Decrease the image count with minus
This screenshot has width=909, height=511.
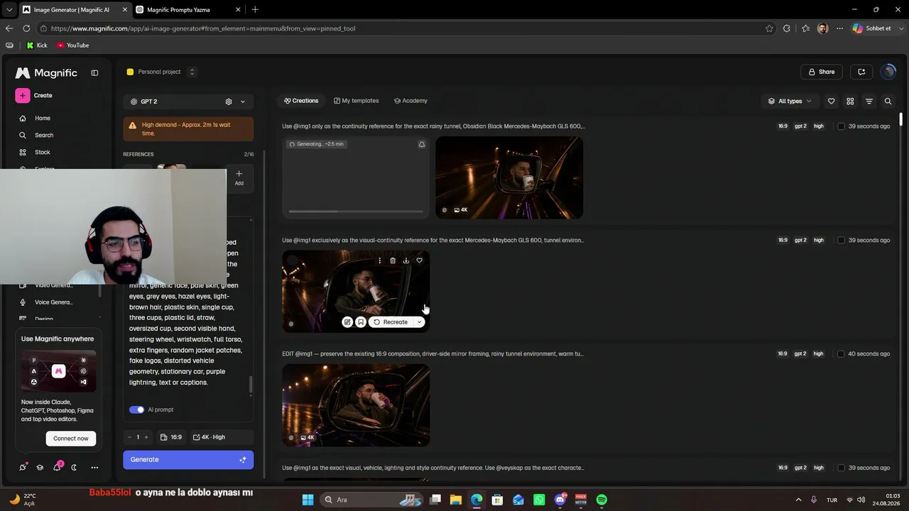(x=129, y=437)
